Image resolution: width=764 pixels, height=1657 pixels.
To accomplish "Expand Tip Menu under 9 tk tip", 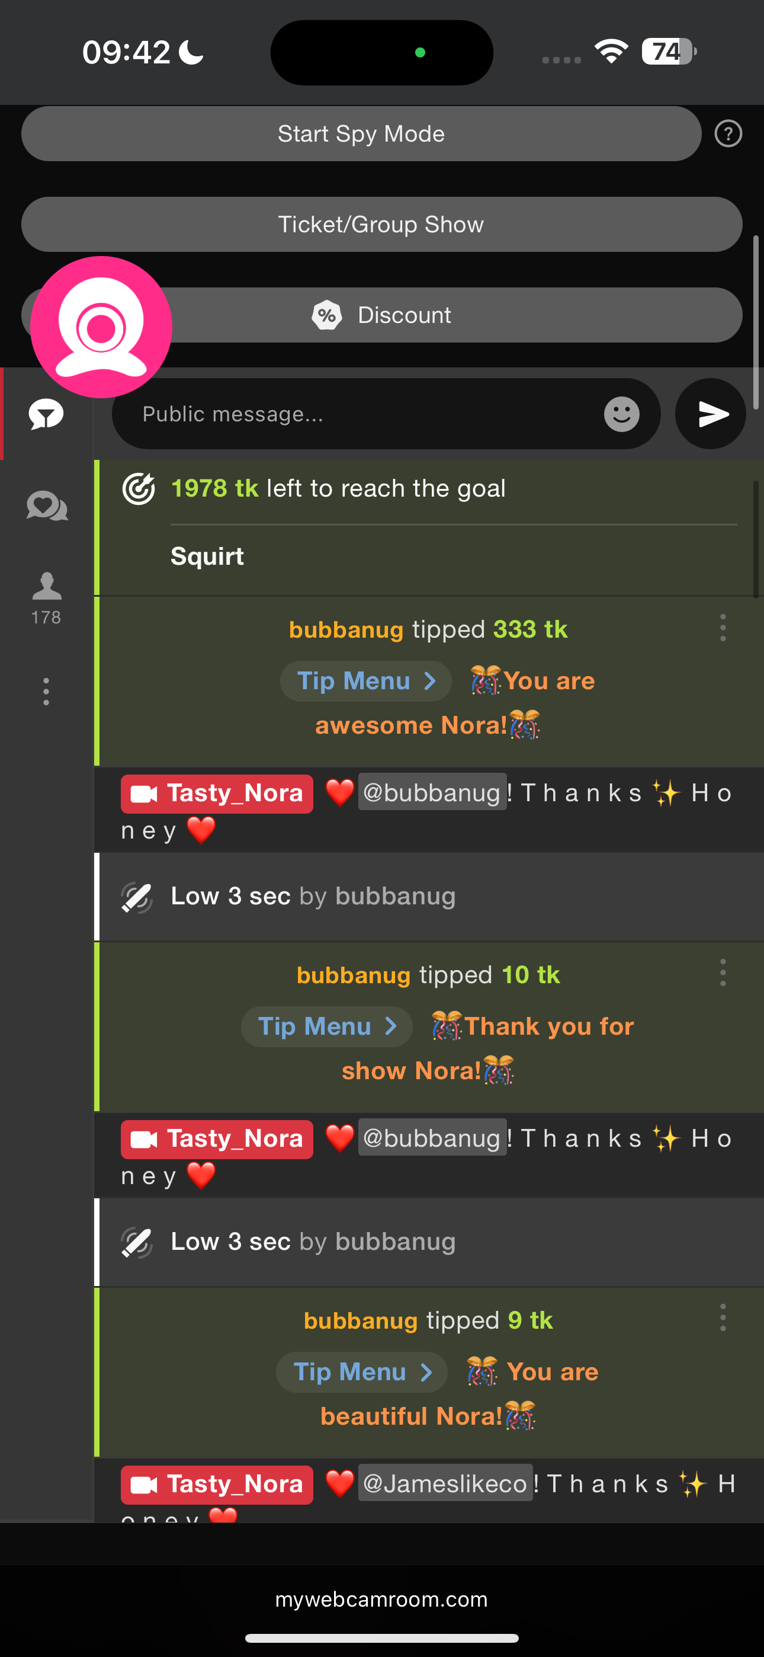I will [361, 1371].
